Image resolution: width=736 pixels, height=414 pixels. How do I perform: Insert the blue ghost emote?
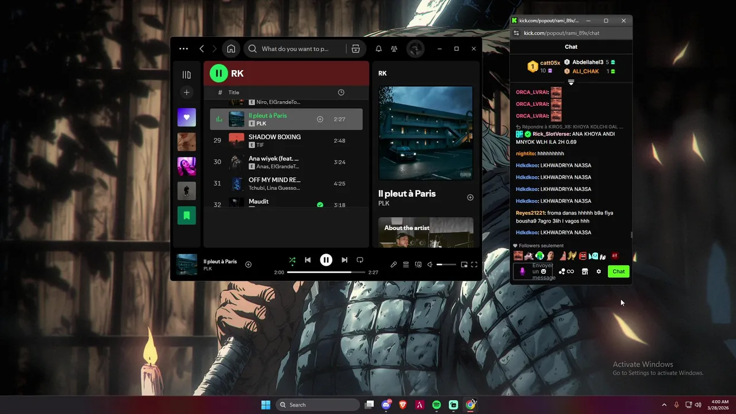click(x=593, y=256)
